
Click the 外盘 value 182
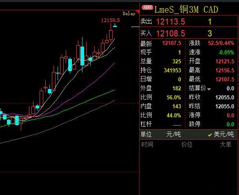[x=176, y=88]
